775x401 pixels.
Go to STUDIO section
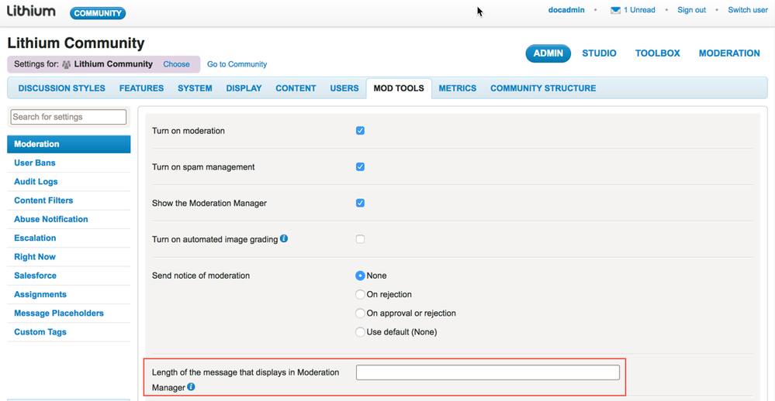coord(599,53)
